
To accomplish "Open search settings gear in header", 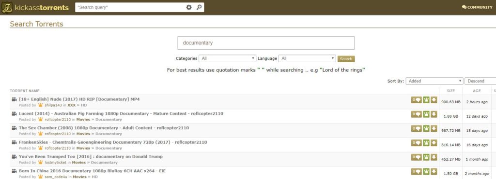I will (x=189, y=7).
